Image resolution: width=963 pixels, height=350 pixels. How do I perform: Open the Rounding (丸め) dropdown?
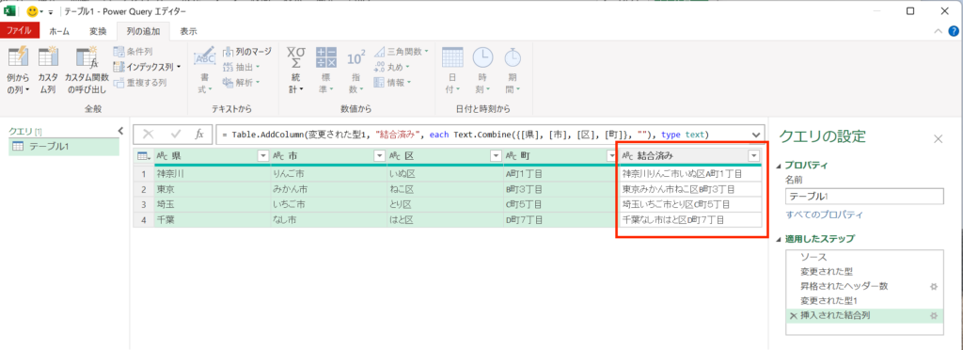click(392, 66)
